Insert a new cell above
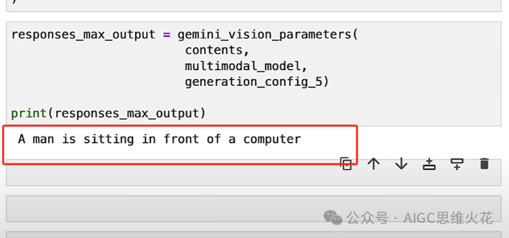 [x=429, y=164]
